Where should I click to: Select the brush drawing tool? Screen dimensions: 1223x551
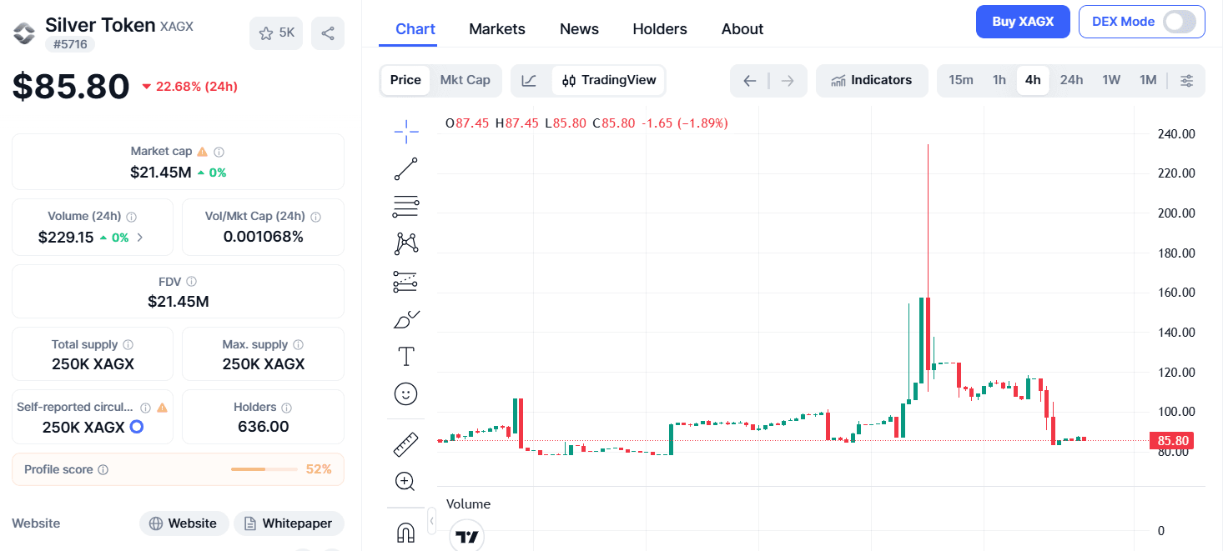pos(405,319)
